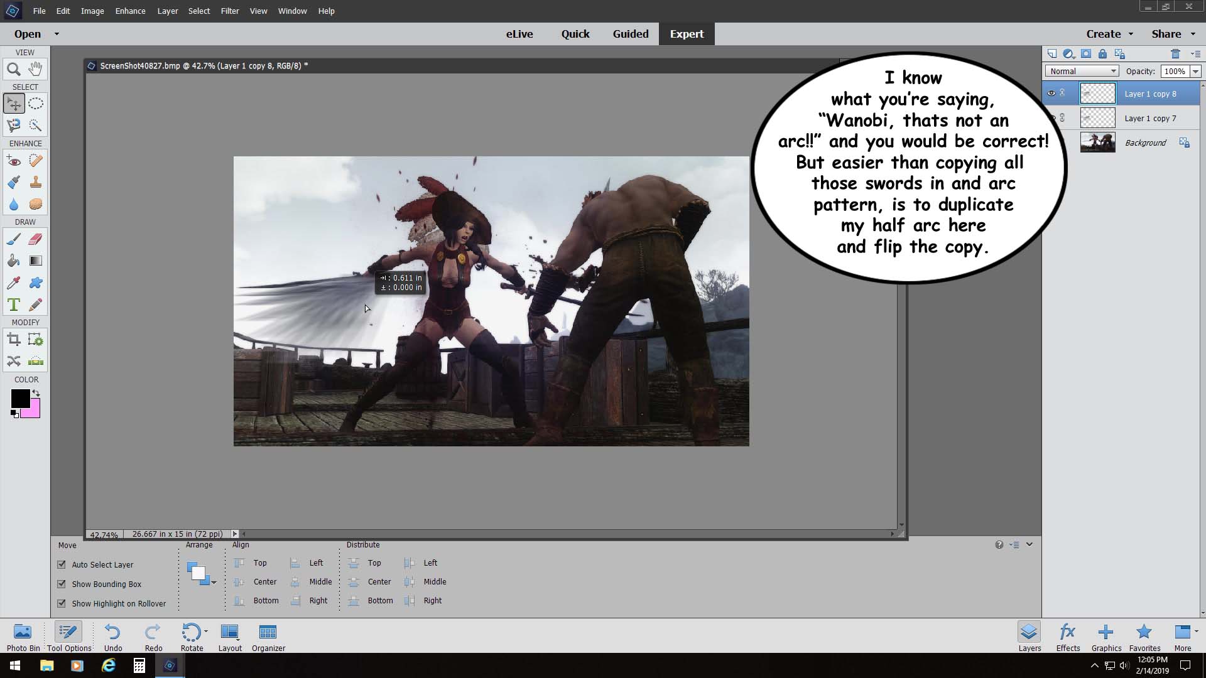Create a new layer in Layers panel
Viewport: 1206px width, 678px height.
1052,54
